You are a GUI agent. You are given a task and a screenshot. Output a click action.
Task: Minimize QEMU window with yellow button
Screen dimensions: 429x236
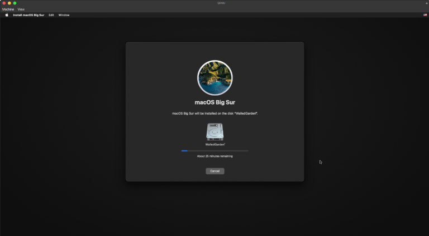pos(9,3)
